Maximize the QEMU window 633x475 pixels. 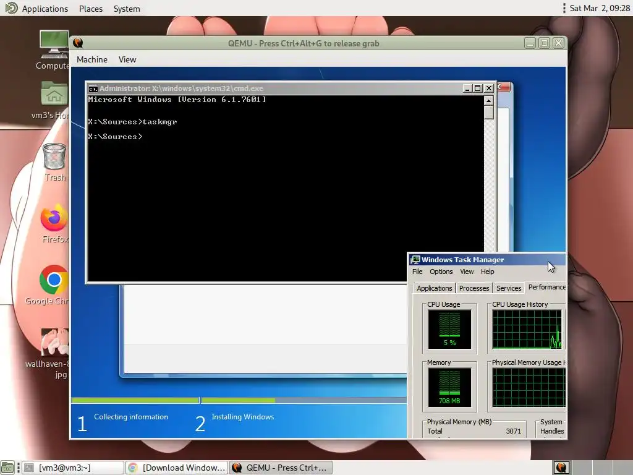point(544,43)
